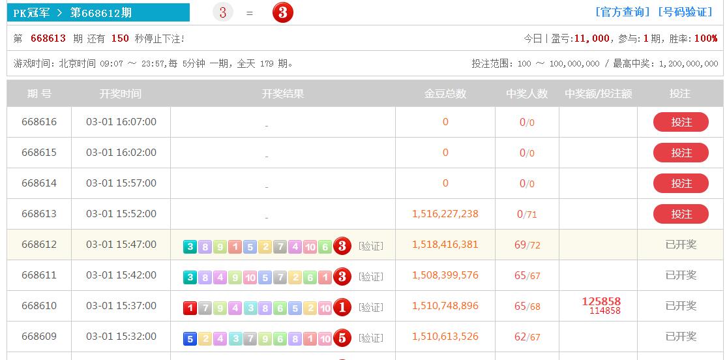Screen dimensions: 727x360
Task: Open the 号码验证 link
Action: 685,12
